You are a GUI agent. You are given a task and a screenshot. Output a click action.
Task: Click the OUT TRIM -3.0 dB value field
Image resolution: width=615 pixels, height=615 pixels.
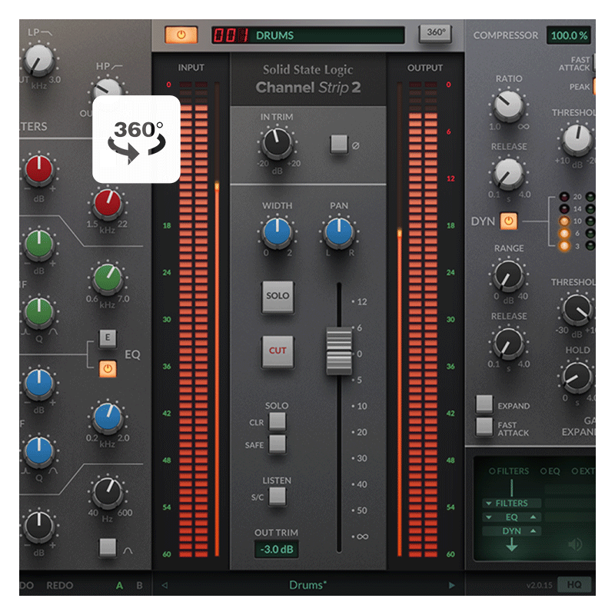(277, 549)
